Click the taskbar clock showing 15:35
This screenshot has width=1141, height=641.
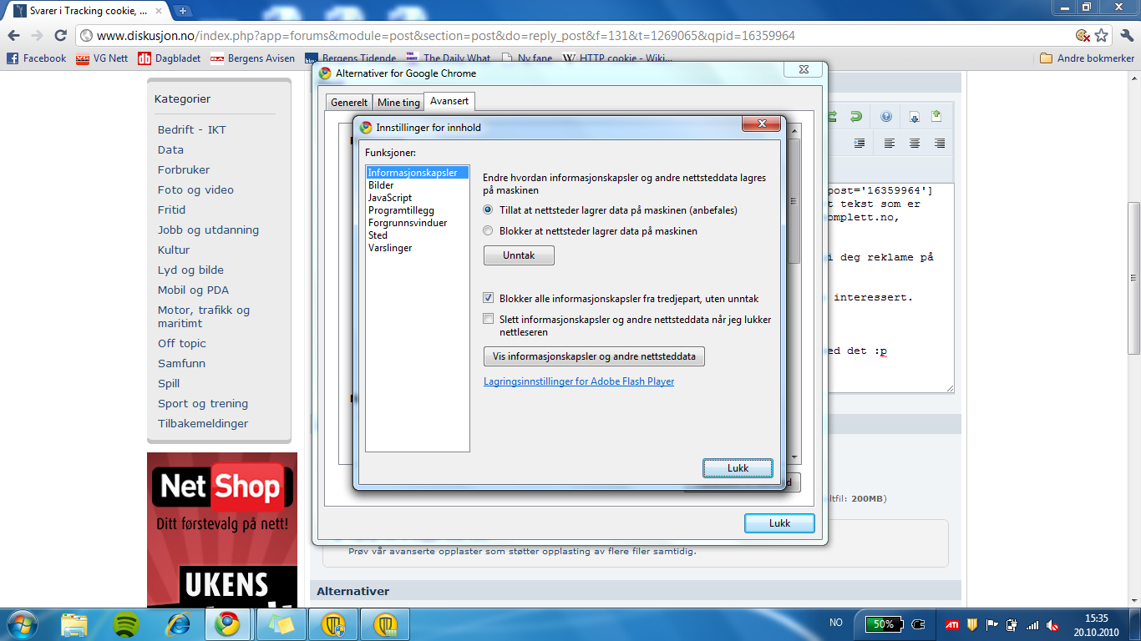(x=1096, y=624)
